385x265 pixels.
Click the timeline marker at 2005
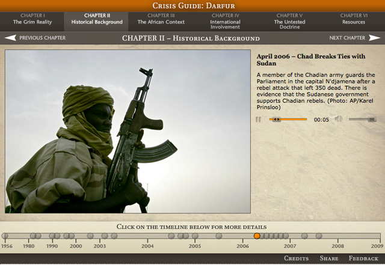coord(195,236)
